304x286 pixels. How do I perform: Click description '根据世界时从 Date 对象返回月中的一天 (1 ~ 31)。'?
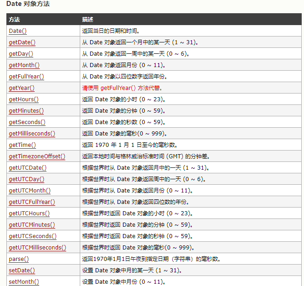tap(145, 168)
